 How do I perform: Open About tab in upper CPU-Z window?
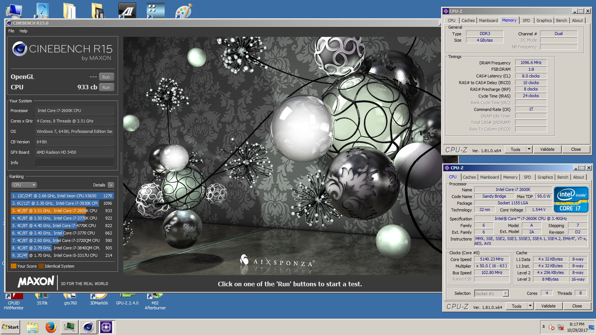(x=577, y=20)
